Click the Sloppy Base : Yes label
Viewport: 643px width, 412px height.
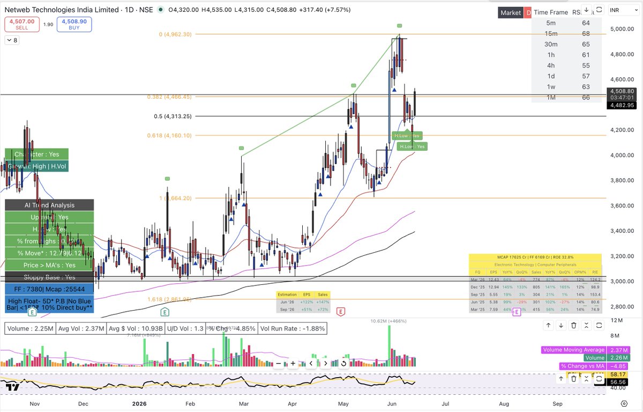49,277
